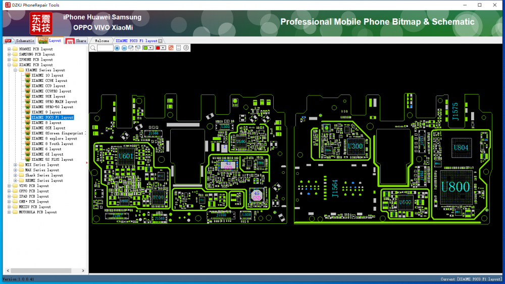
Task: Select XIAOMI 8 explore layout item
Action: (54, 138)
